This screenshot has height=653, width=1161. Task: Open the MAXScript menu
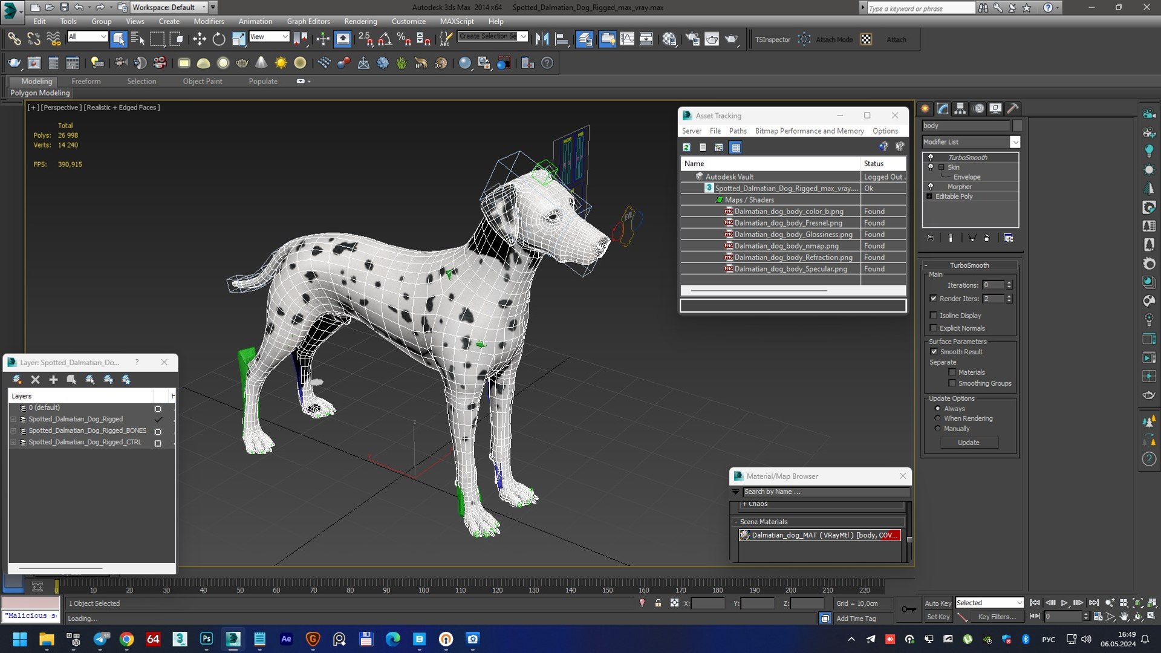(x=457, y=21)
